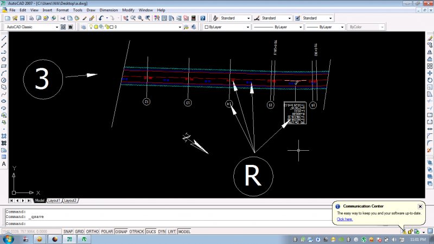Select the Multiline Text tool
Screen dimensions: 434x244
(4, 163)
